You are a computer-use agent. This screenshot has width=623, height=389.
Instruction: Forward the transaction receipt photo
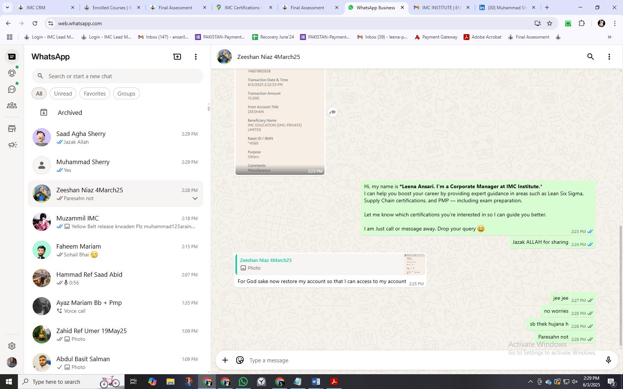333,112
